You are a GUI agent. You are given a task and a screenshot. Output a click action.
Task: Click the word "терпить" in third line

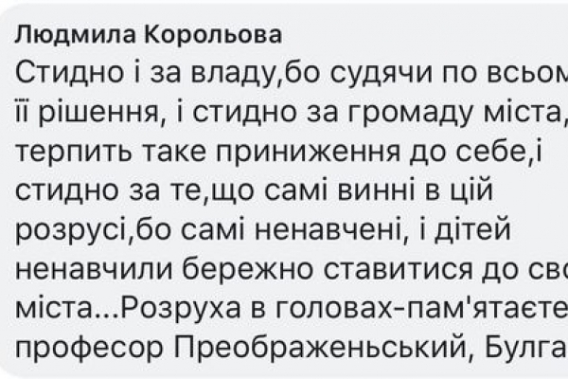[x=74, y=153]
